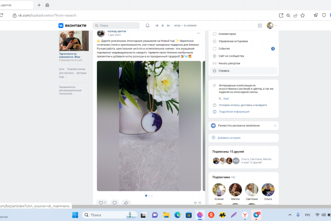The width and height of the screenshot is (331, 221).
Task: Open the Блог footer link
Action: point(62,69)
